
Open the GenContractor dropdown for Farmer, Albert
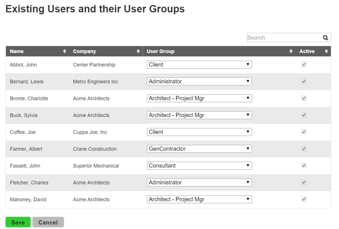click(x=199, y=149)
